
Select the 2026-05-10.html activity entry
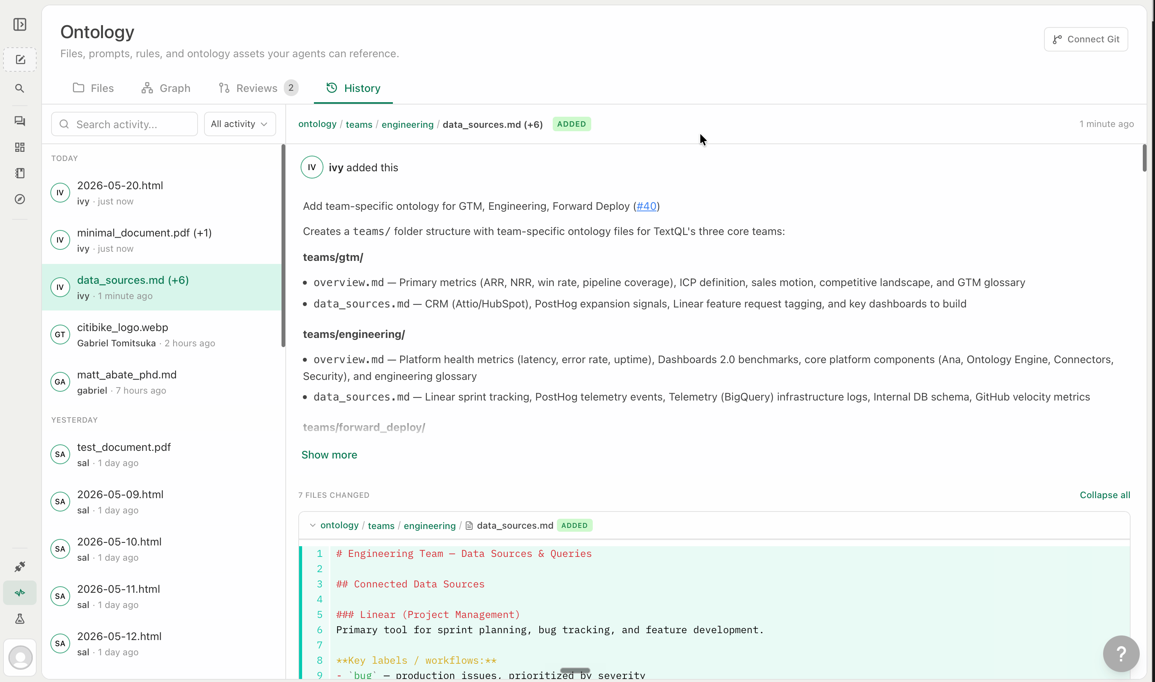click(x=162, y=549)
